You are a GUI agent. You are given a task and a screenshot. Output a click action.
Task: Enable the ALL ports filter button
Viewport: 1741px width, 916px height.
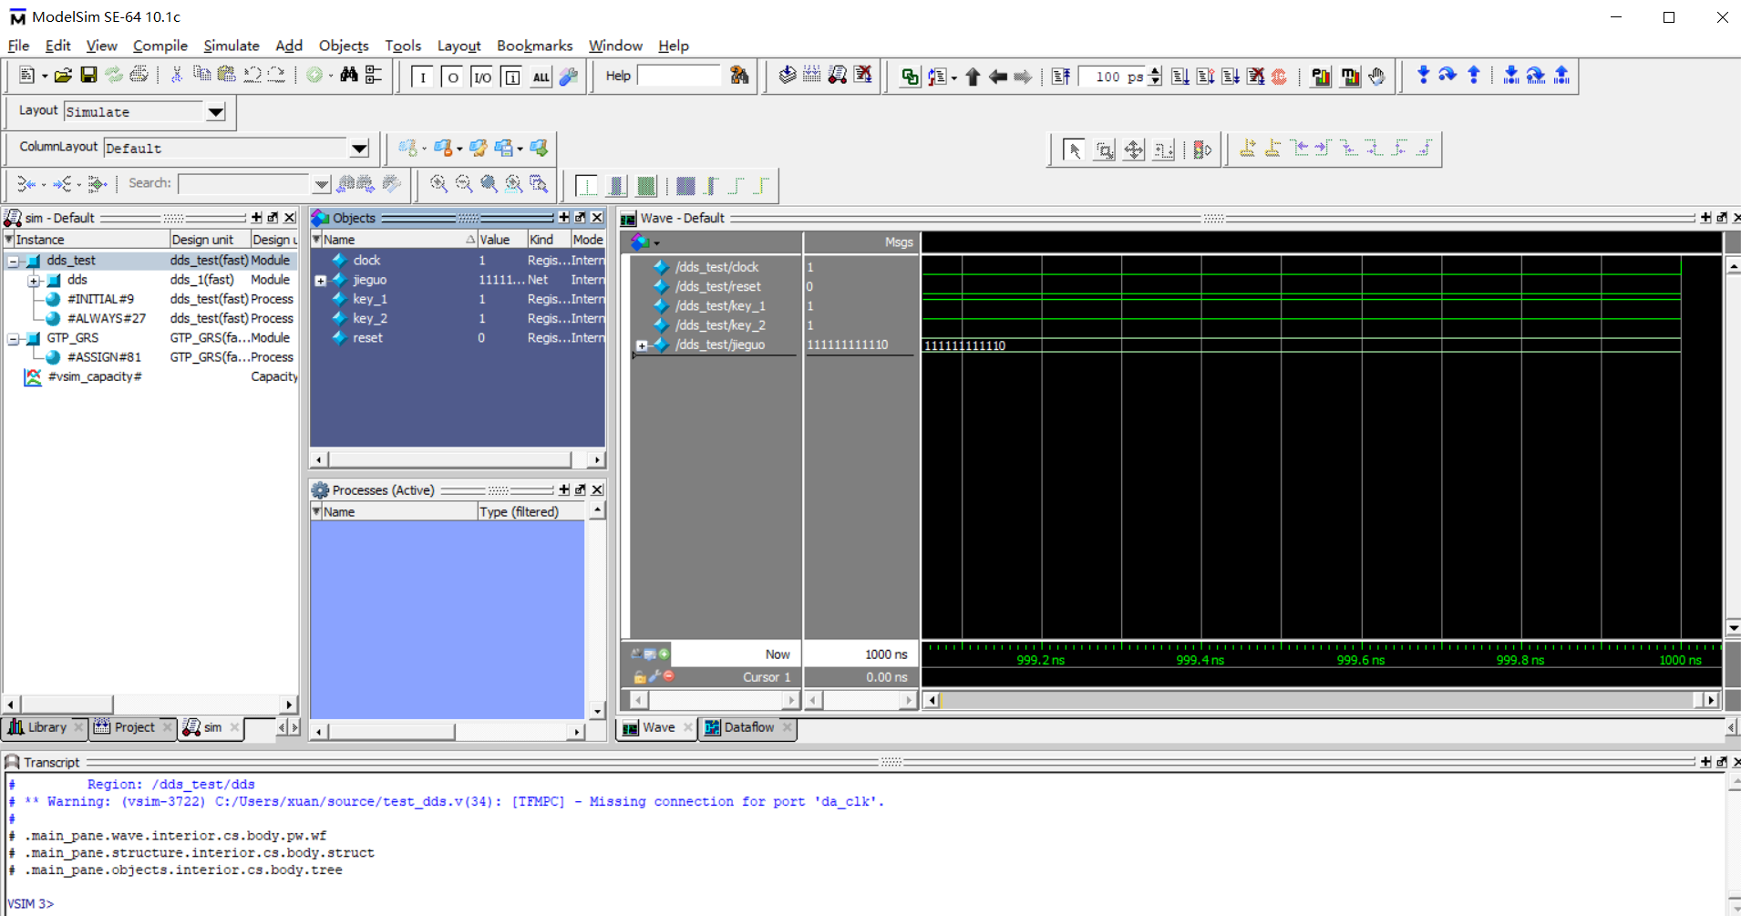541,77
